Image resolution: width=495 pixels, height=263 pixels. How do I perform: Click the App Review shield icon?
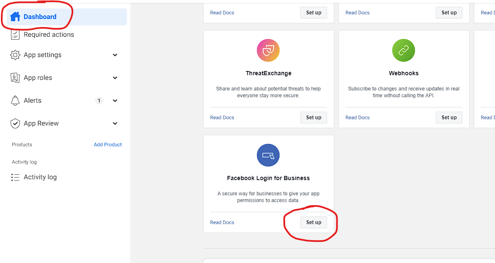point(15,123)
